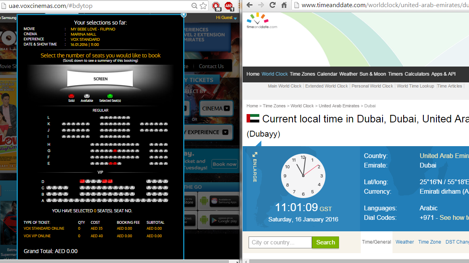Open Main World Clock submenu link
Viewport: 469px width, 263px height.
pyautogui.click(x=284, y=86)
